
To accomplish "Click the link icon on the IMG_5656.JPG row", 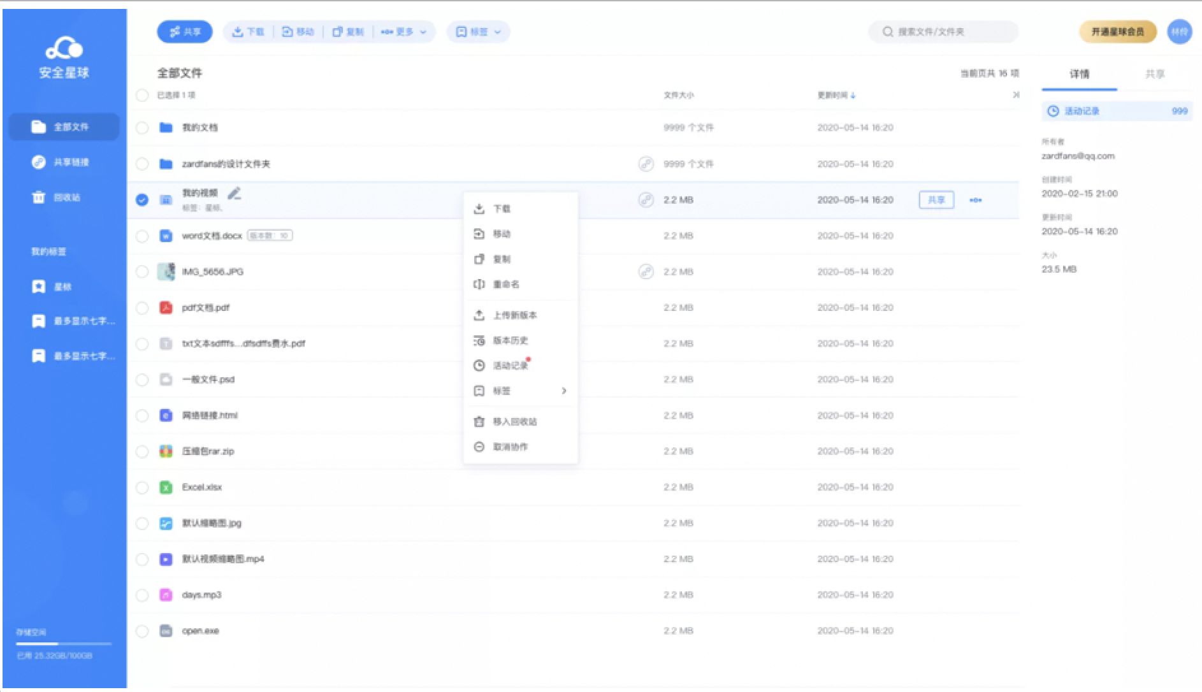I will click(646, 272).
